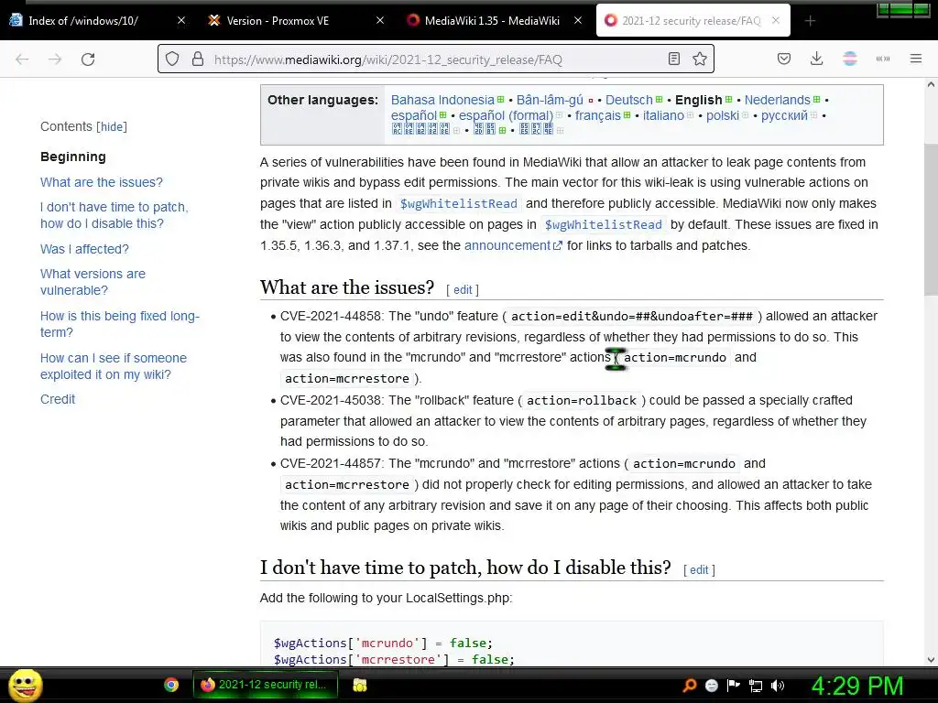Switch language to Nederlands
The width and height of the screenshot is (938, 703).
(777, 100)
